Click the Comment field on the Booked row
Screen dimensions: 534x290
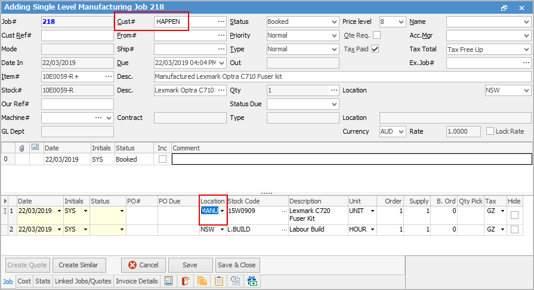pos(352,159)
